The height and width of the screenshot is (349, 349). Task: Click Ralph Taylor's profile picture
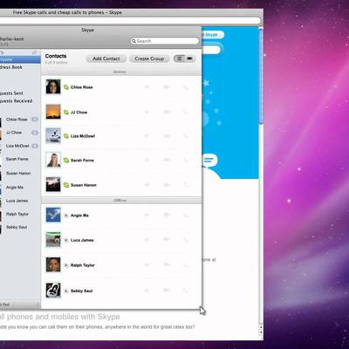[x=53, y=264]
